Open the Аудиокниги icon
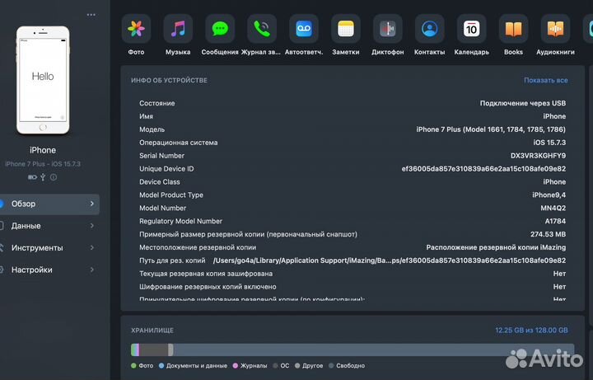Screen dimensions: 593x380 coord(555,29)
